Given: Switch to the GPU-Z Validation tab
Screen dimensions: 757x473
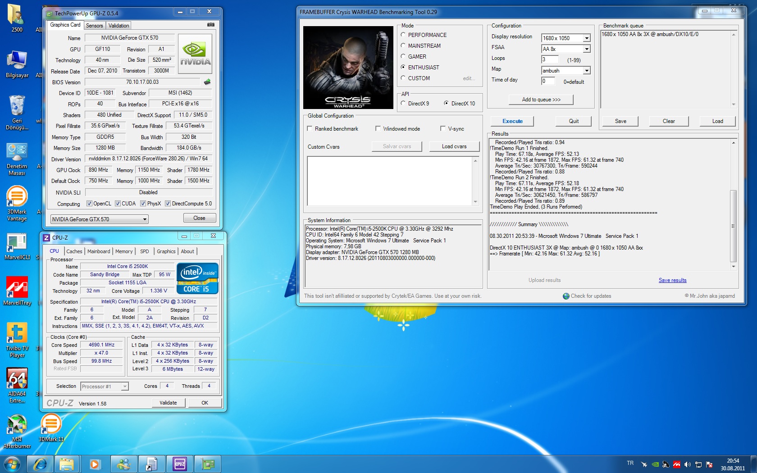Looking at the screenshot, I should coord(119,26).
